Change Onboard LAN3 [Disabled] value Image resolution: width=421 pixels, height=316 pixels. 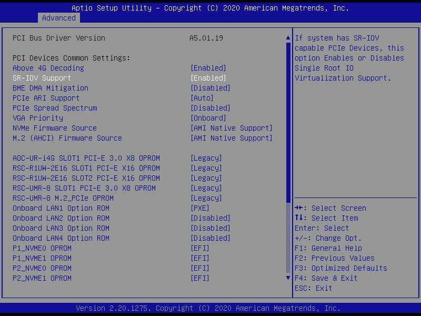click(210, 228)
